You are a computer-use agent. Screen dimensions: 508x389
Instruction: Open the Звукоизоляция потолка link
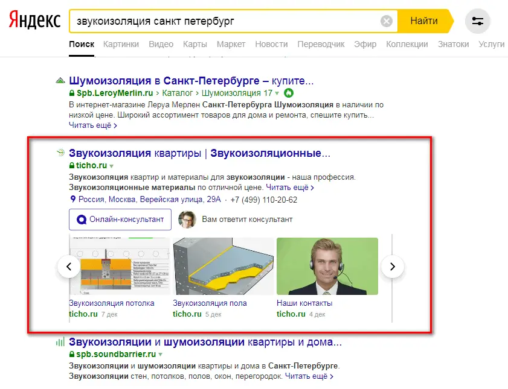(112, 303)
